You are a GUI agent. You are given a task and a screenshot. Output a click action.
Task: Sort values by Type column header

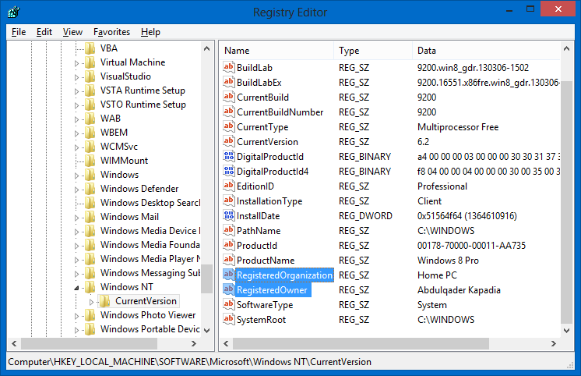pos(373,51)
